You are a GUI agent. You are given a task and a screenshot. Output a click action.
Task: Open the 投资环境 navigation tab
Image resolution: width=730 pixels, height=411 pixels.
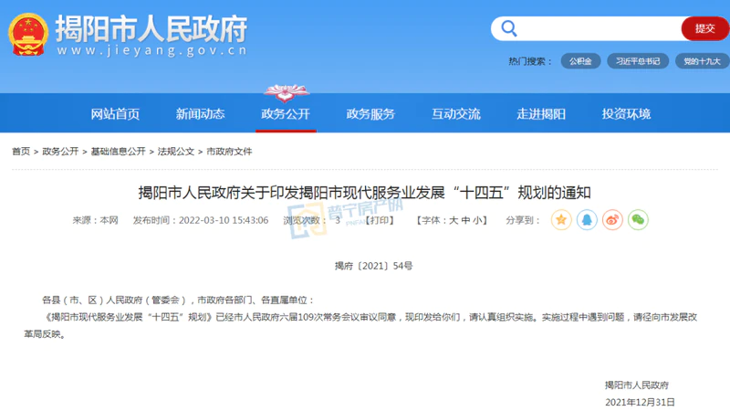click(x=626, y=114)
